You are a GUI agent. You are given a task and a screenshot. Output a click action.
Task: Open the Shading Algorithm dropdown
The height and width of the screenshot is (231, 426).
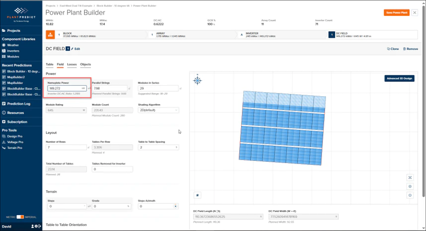[158, 110]
